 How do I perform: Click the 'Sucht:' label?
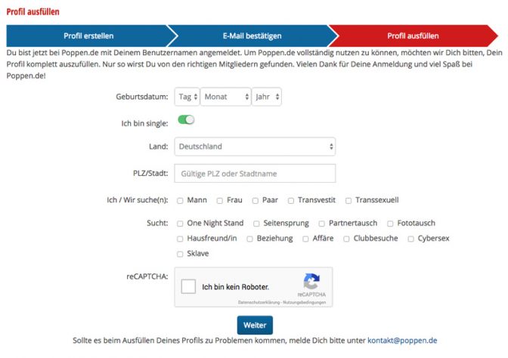click(x=157, y=223)
